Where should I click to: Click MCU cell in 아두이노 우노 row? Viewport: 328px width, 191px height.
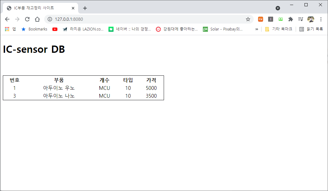pos(104,88)
